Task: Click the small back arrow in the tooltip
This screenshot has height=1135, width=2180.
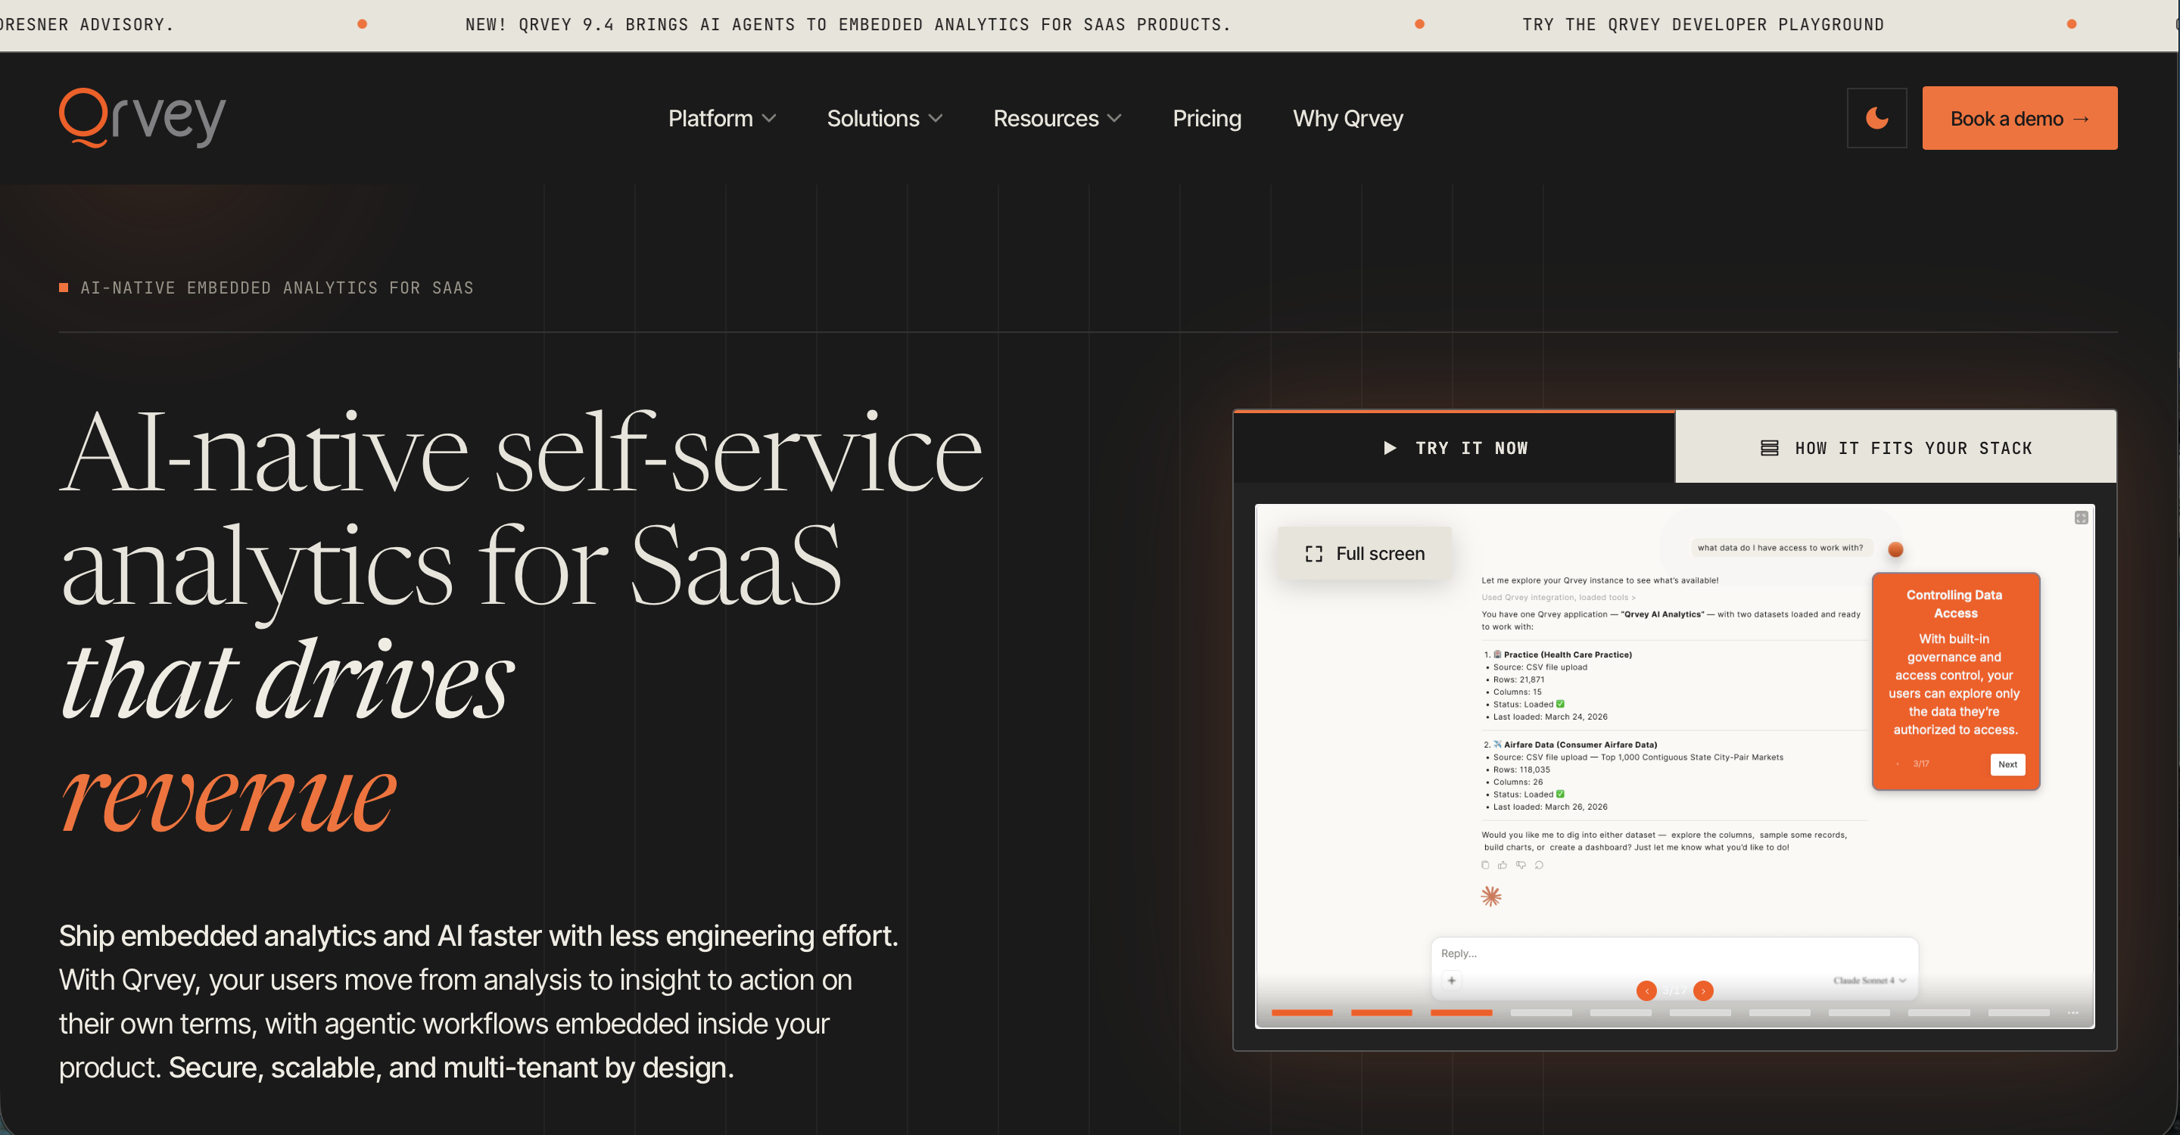Action: [1898, 763]
